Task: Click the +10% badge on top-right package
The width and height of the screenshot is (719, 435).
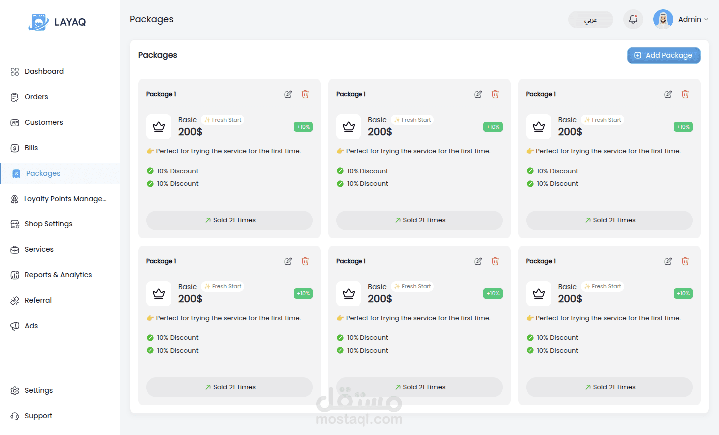Action: click(683, 127)
